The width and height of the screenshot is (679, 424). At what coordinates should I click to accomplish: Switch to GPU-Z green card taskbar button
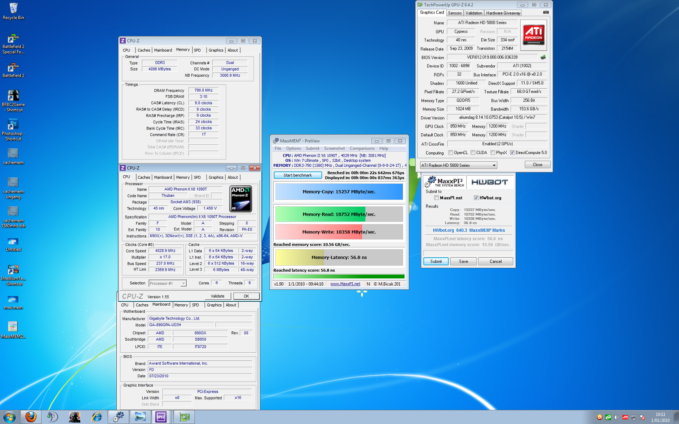pos(184,417)
